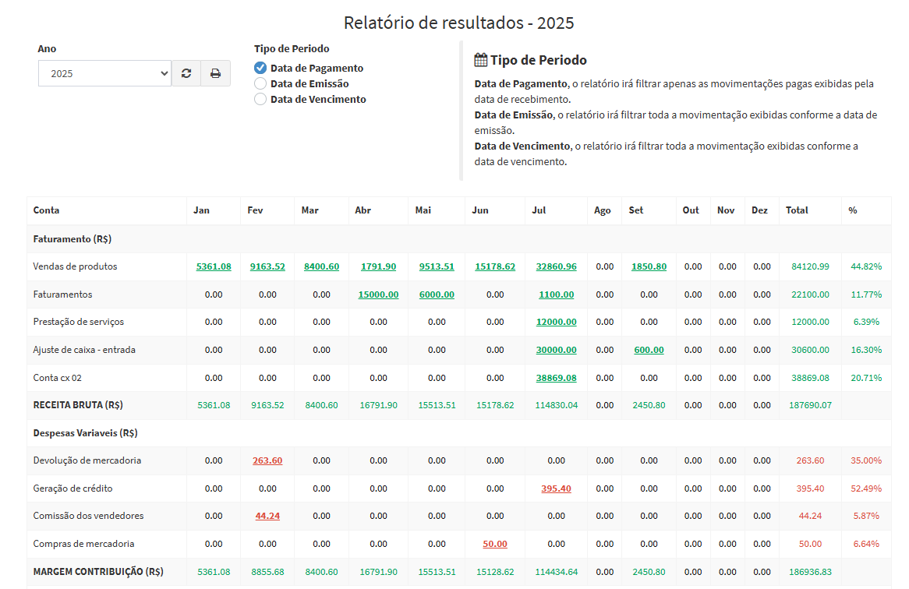Select the Data de Vencimento radio option
Image resolution: width=909 pixels, height=589 pixels.
(x=260, y=99)
